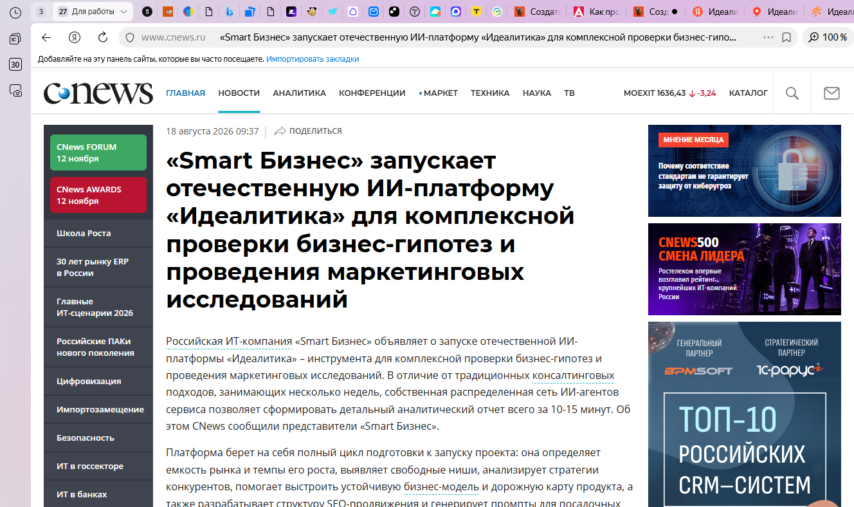Switch to the blue envelope mail tab
This screenshot has height=507, width=854.
point(374,12)
